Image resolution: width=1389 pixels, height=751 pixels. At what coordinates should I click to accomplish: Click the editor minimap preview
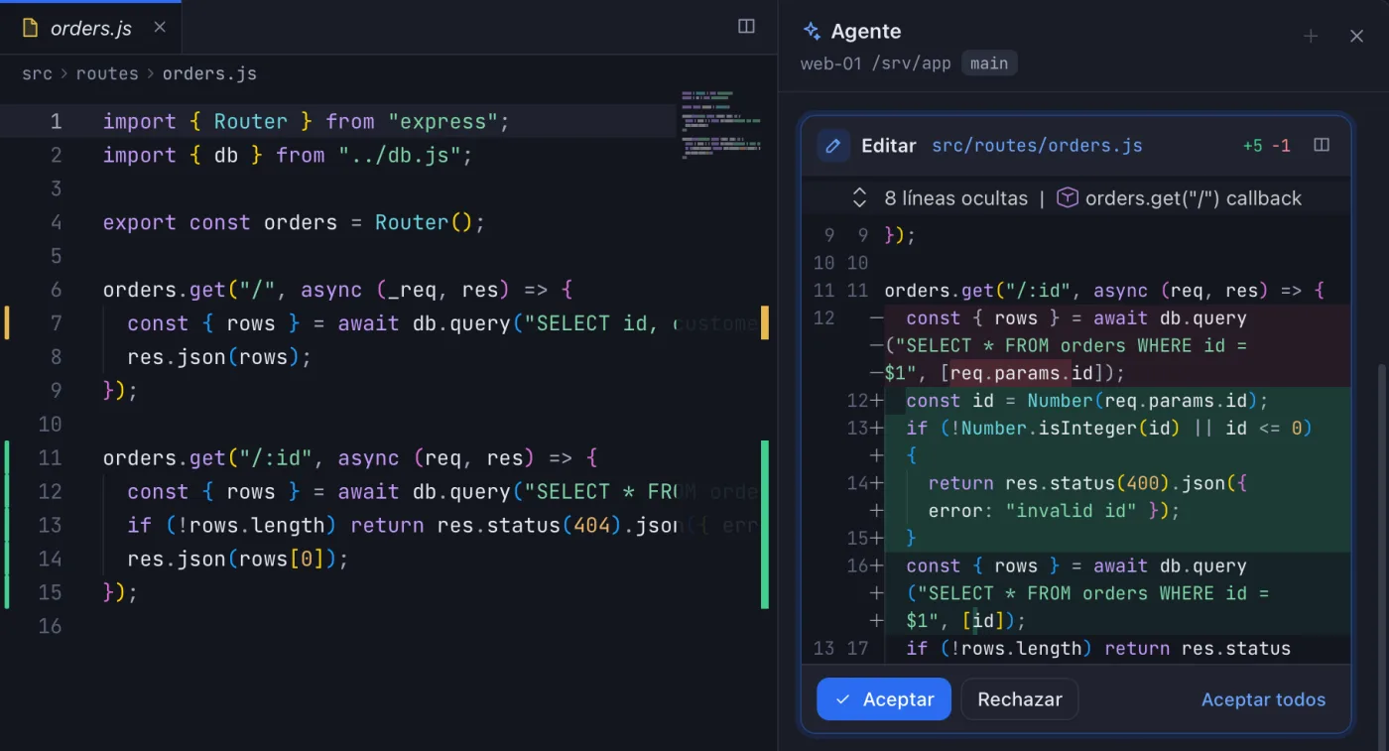click(x=721, y=125)
